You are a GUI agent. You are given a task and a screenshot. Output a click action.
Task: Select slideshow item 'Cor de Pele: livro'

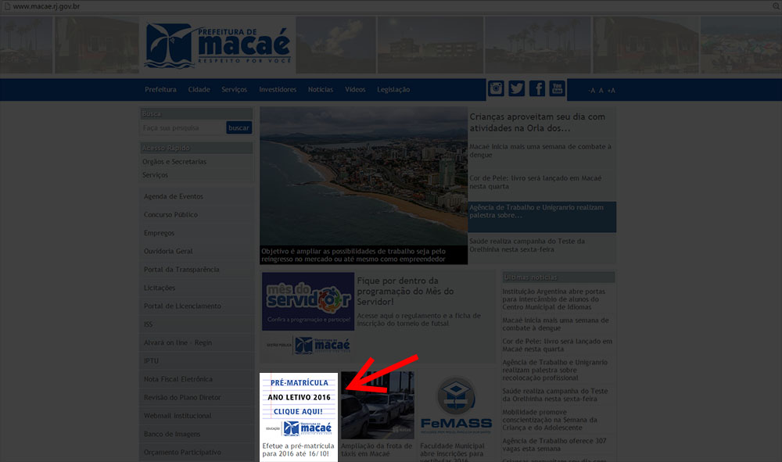536,182
